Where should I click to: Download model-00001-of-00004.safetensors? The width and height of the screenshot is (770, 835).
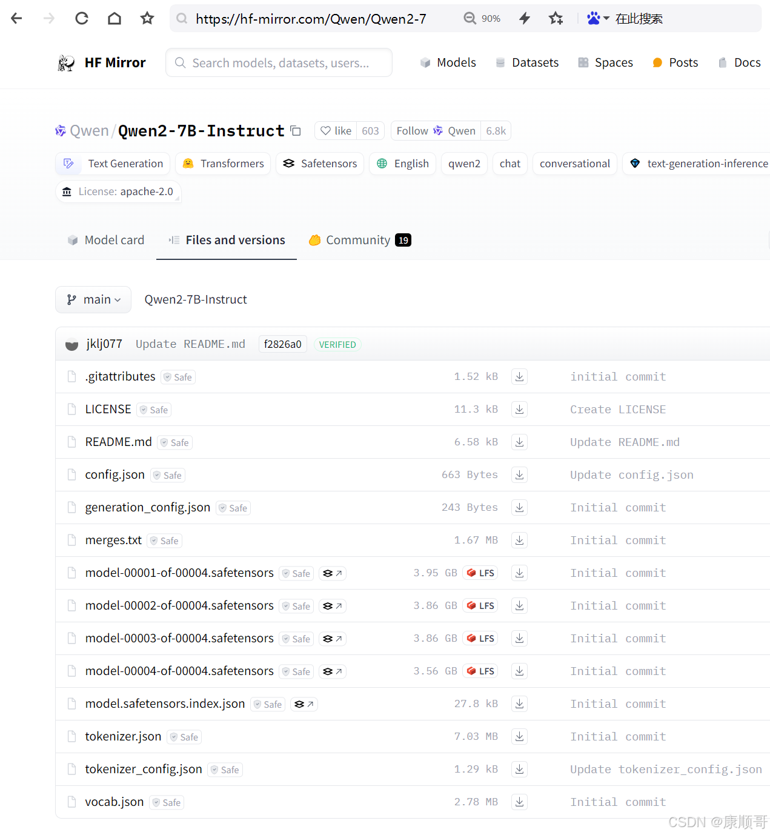tap(519, 573)
